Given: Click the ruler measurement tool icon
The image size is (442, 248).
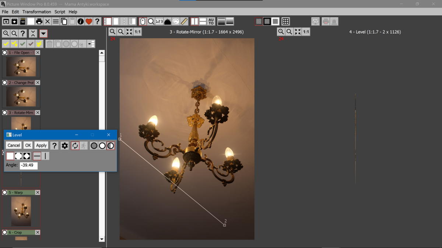Looking at the screenshot, I should tap(184, 21).
